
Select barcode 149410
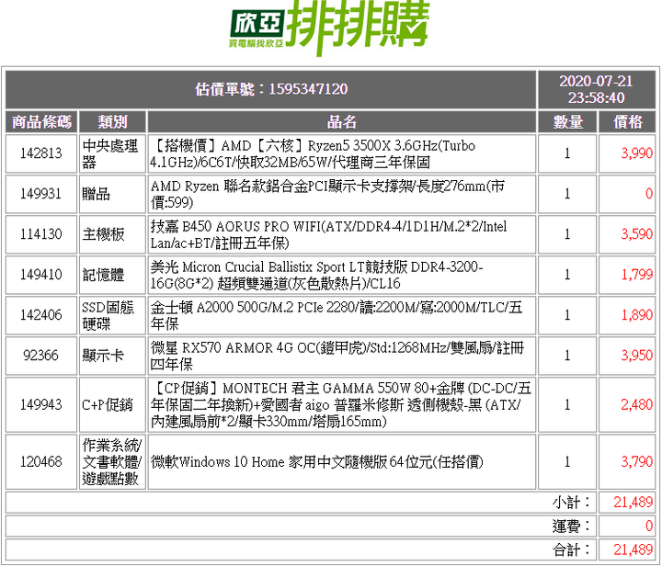click(41, 275)
